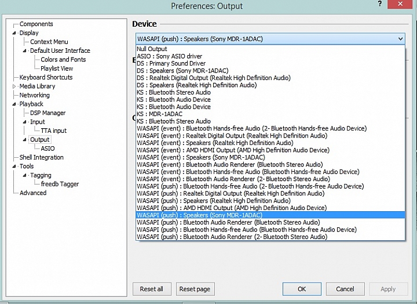Collapse the Input tree node arrow
The height and width of the screenshot is (304, 417).
(25, 122)
